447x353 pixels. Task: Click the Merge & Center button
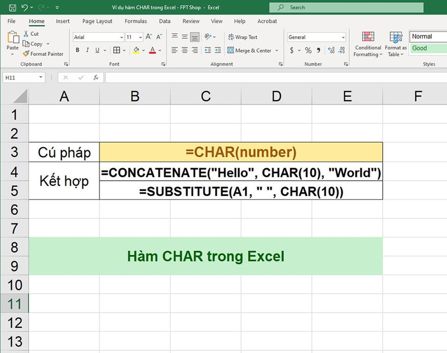(x=249, y=50)
